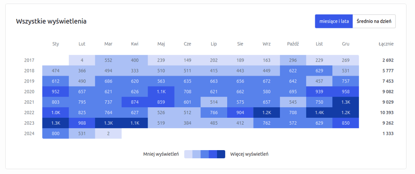Select the 2022 year row label
Viewport: 415px width, 174px height.
(29, 112)
